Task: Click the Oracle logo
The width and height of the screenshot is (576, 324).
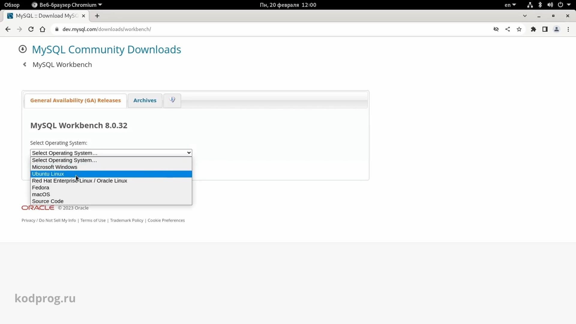Action: (38, 208)
